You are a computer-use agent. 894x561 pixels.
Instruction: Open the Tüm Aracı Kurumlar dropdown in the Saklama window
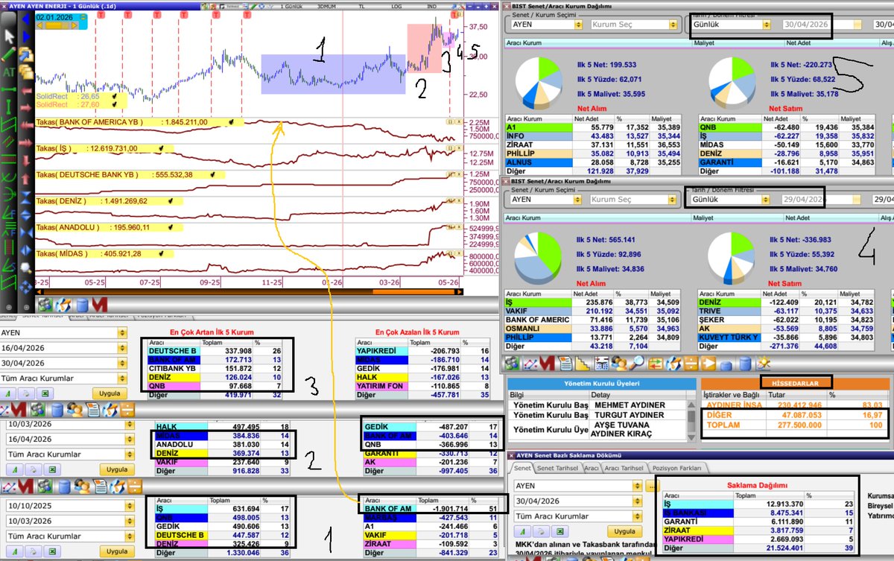click(x=637, y=516)
